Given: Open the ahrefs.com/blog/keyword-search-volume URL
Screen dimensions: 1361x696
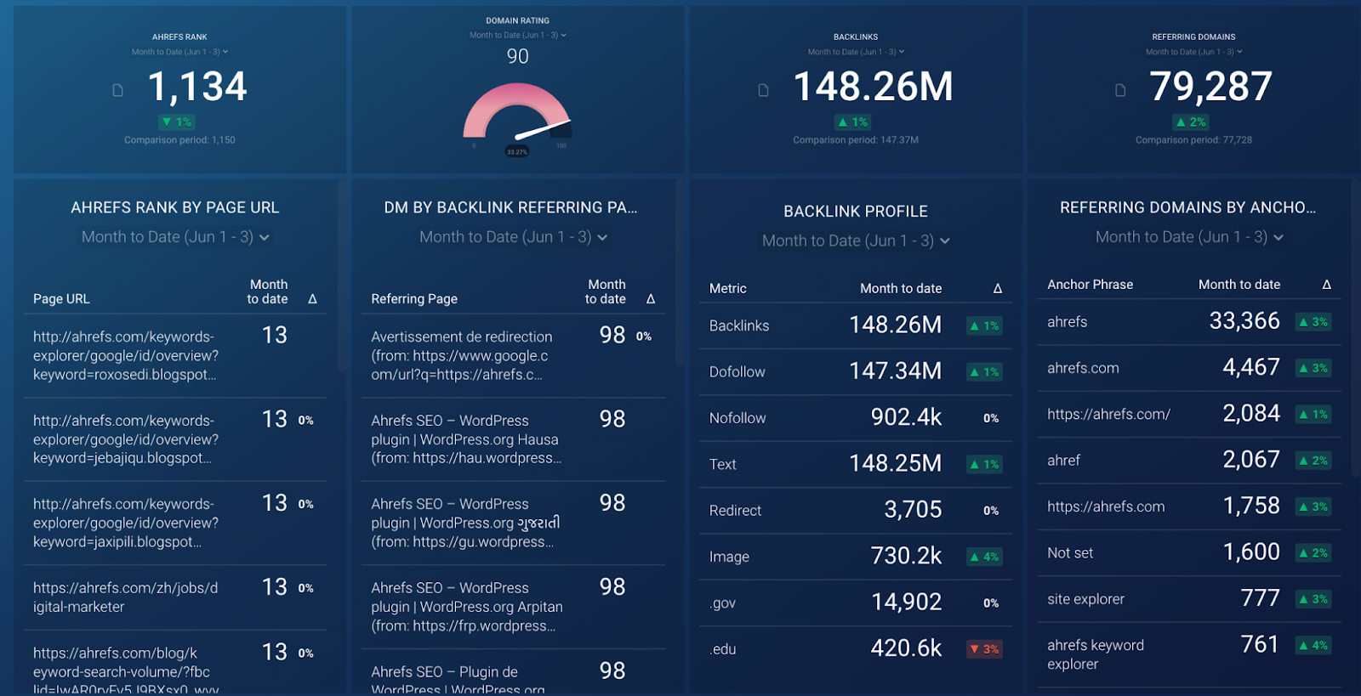Looking at the screenshot, I should pos(126,671).
